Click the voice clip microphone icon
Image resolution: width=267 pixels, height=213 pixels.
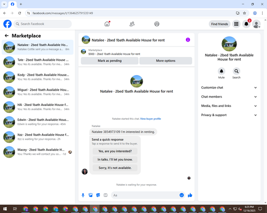click(83, 195)
